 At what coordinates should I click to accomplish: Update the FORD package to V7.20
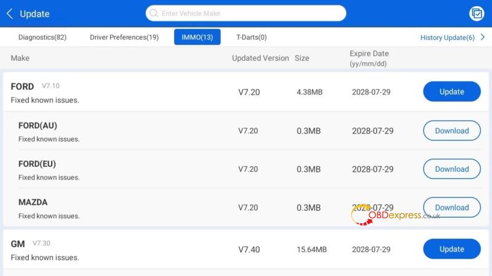click(x=452, y=91)
